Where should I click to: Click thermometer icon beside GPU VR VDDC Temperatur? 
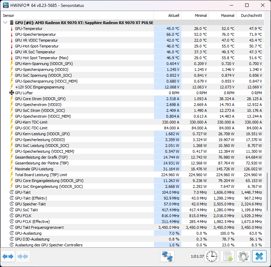(12, 40)
